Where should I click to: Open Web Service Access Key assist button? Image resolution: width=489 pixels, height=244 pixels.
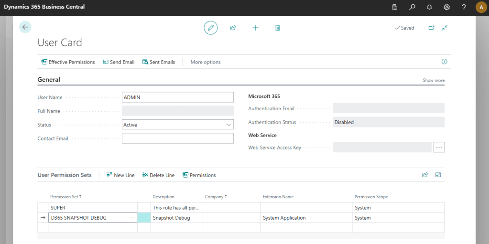[439, 148]
